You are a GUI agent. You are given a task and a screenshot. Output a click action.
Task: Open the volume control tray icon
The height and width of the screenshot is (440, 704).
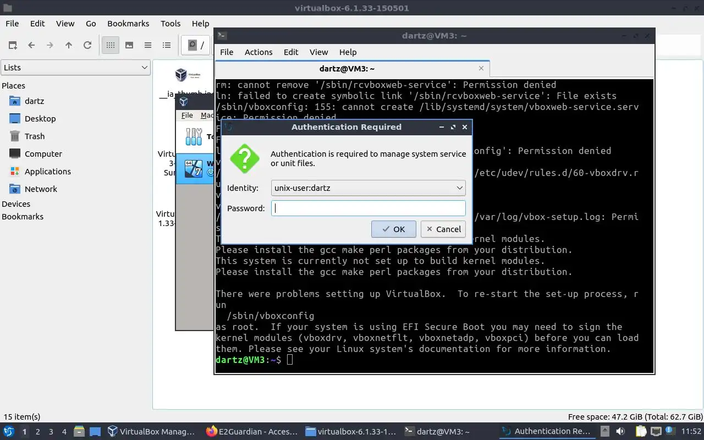620,432
